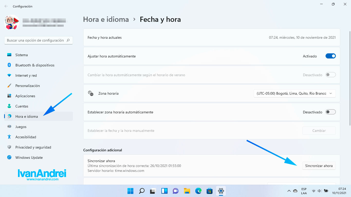
Task: Select Hora e idioma in the sidebar
Action: click(x=39, y=116)
